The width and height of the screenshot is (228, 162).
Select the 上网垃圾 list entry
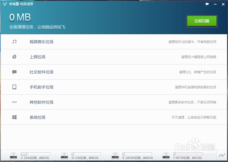38,57
